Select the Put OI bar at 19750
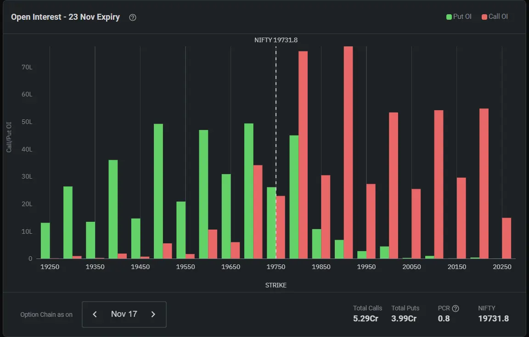529x337 pixels. (x=271, y=223)
